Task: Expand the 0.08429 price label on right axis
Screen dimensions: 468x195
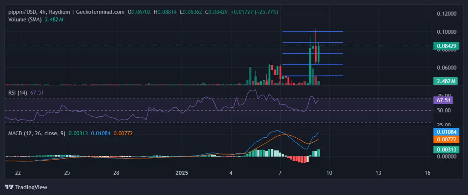Action: 446,46
